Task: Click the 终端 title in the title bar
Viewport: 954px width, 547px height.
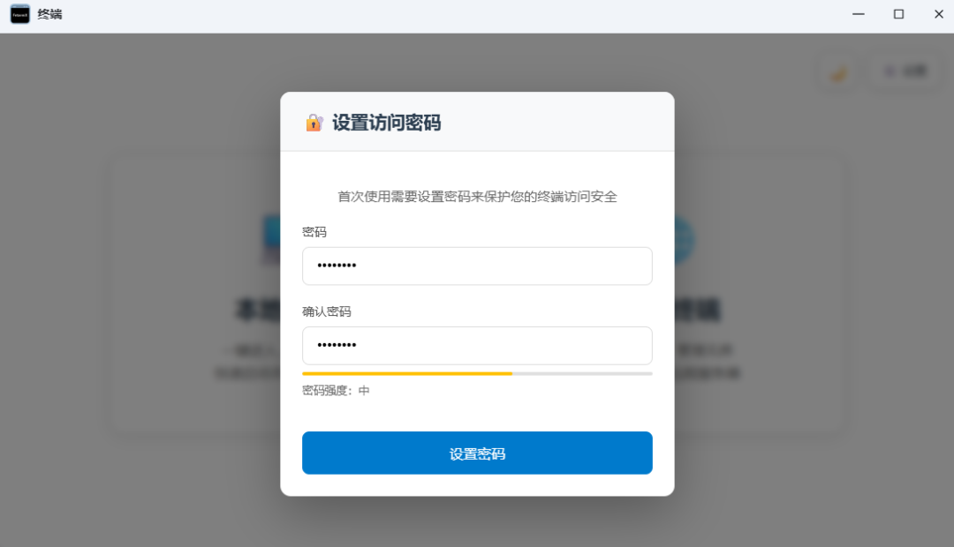Action: (50, 14)
